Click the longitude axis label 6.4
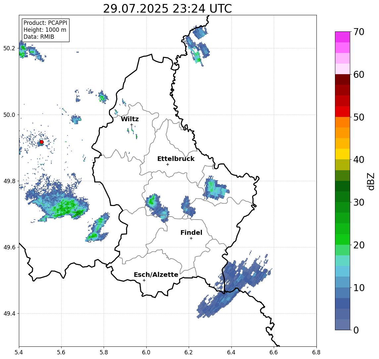The height and width of the screenshot is (359, 379). coord(231,352)
